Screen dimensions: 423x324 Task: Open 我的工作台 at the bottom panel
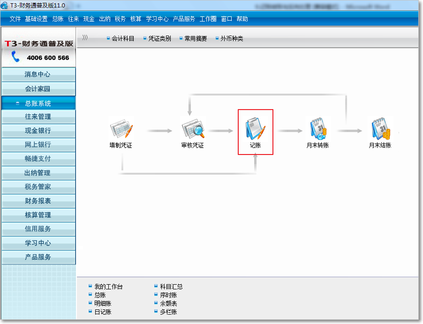(108, 287)
